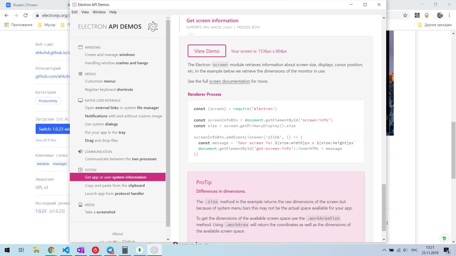Open the Customize menus demo
Viewport: 456px width, 256px height.
point(100,81)
